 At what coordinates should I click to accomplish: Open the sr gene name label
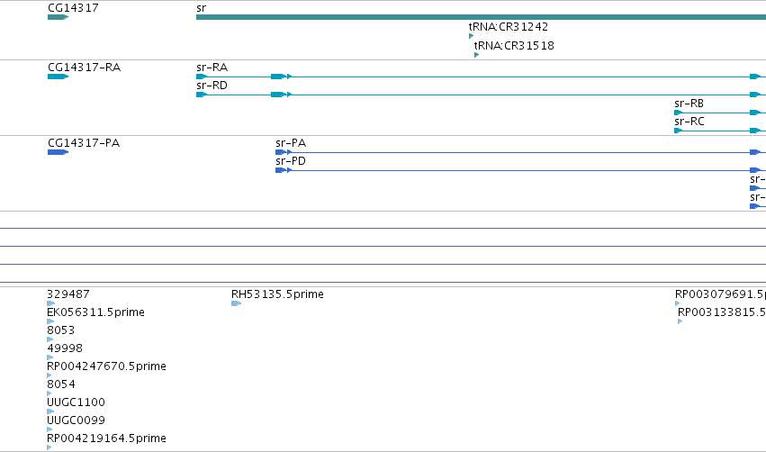[202, 8]
